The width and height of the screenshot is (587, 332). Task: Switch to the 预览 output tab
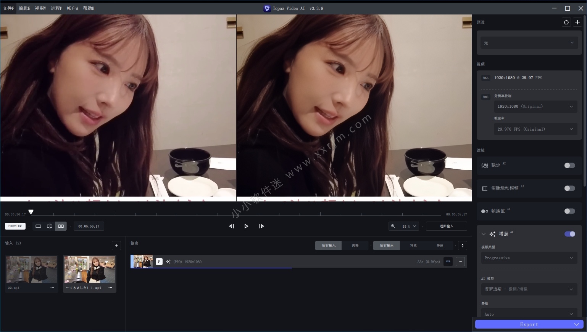pyautogui.click(x=413, y=246)
